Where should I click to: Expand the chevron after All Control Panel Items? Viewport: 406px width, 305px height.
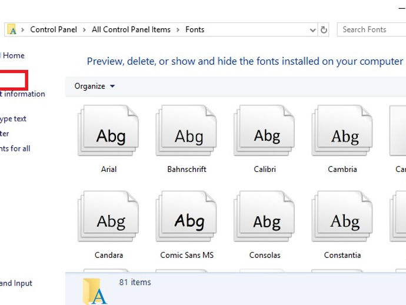tap(178, 30)
